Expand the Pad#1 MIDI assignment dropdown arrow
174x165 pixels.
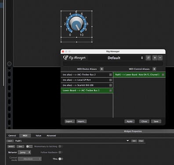pos(128,141)
